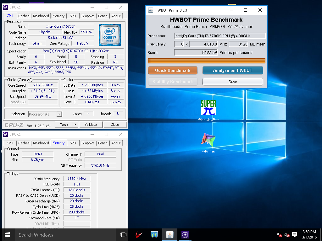
Task: Click the Tools button in CPU-Z
Action: [x=64, y=125]
